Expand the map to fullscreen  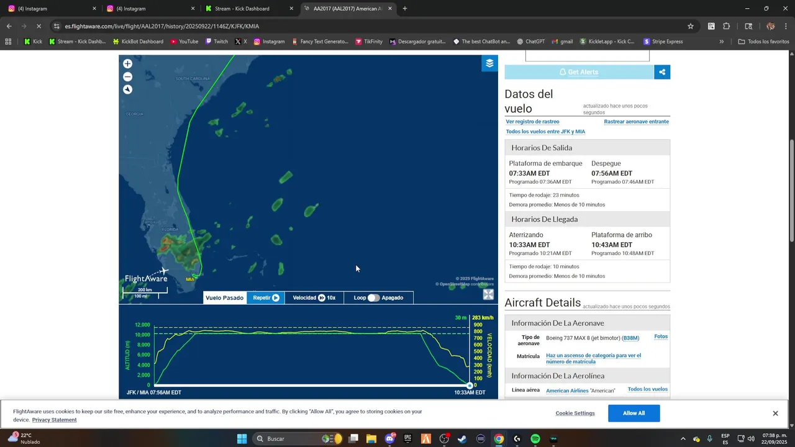(488, 295)
